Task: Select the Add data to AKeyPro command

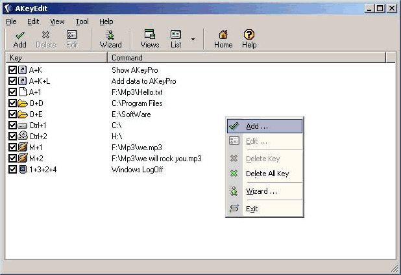Action: 144,81
